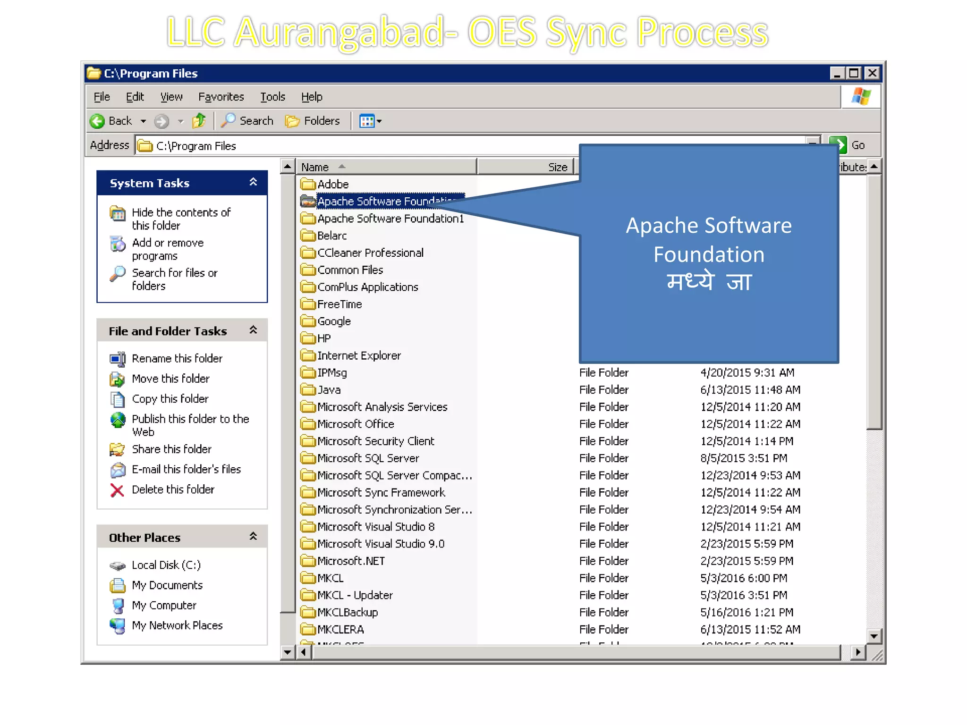Select the Internet Explorer folder icon
The width and height of the screenshot is (967, 725).
308,355
